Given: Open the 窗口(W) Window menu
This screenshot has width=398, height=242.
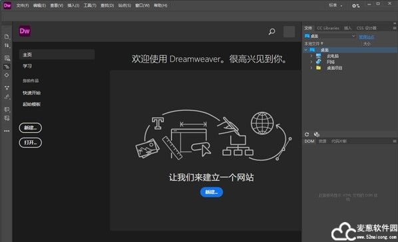Looking at the screenshot, I should pyautogui.click(x=142, y=5).
